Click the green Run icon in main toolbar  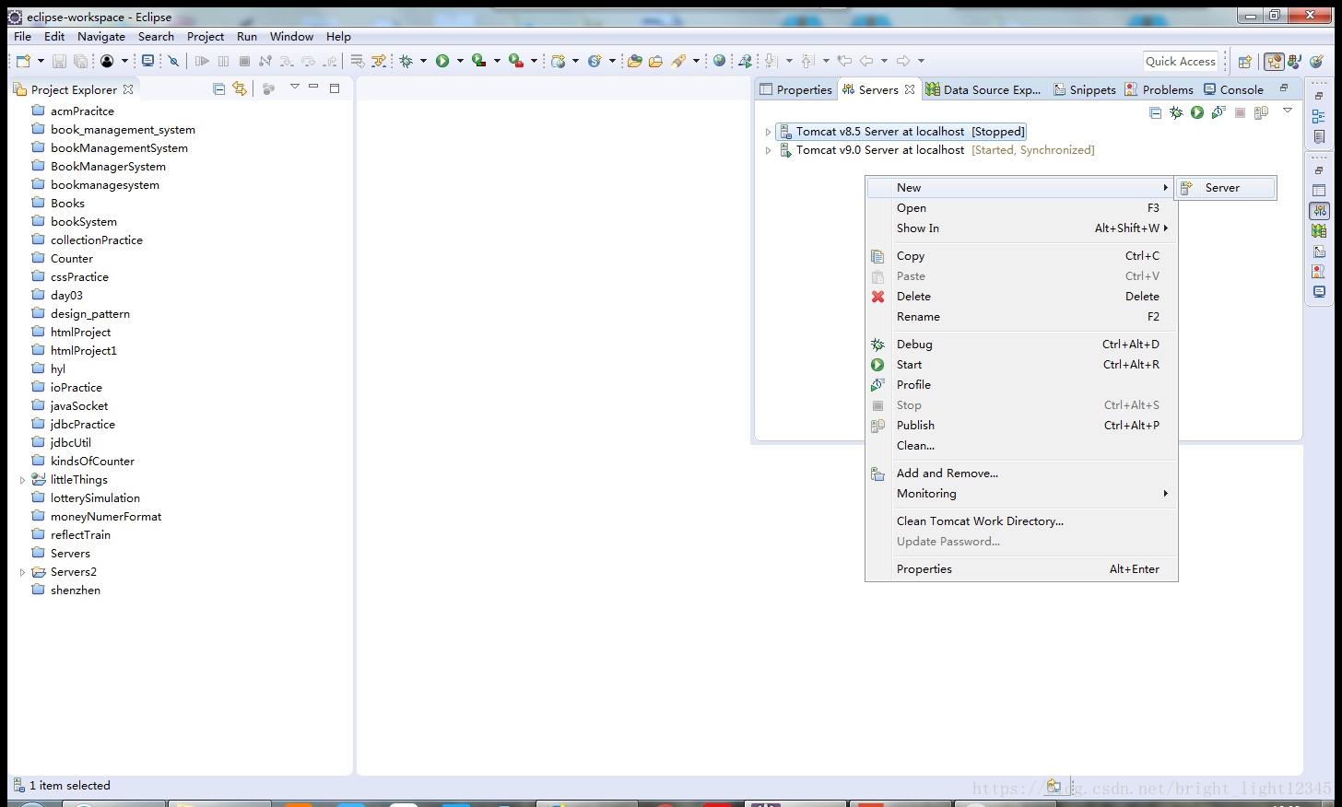tap(442, 61)
